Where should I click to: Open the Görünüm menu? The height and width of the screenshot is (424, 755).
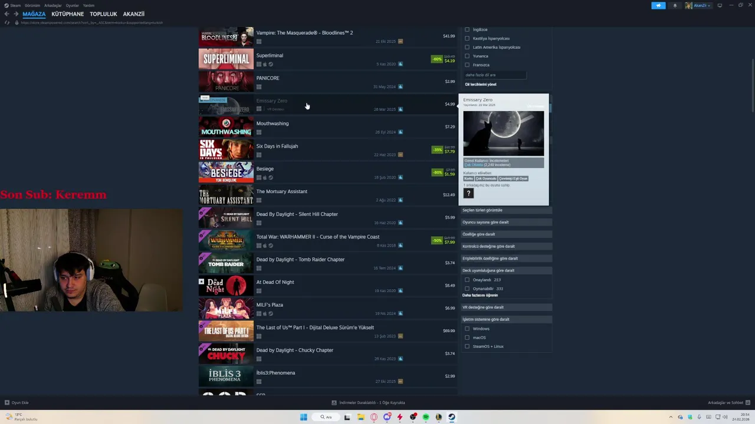(x=32, y=5)
